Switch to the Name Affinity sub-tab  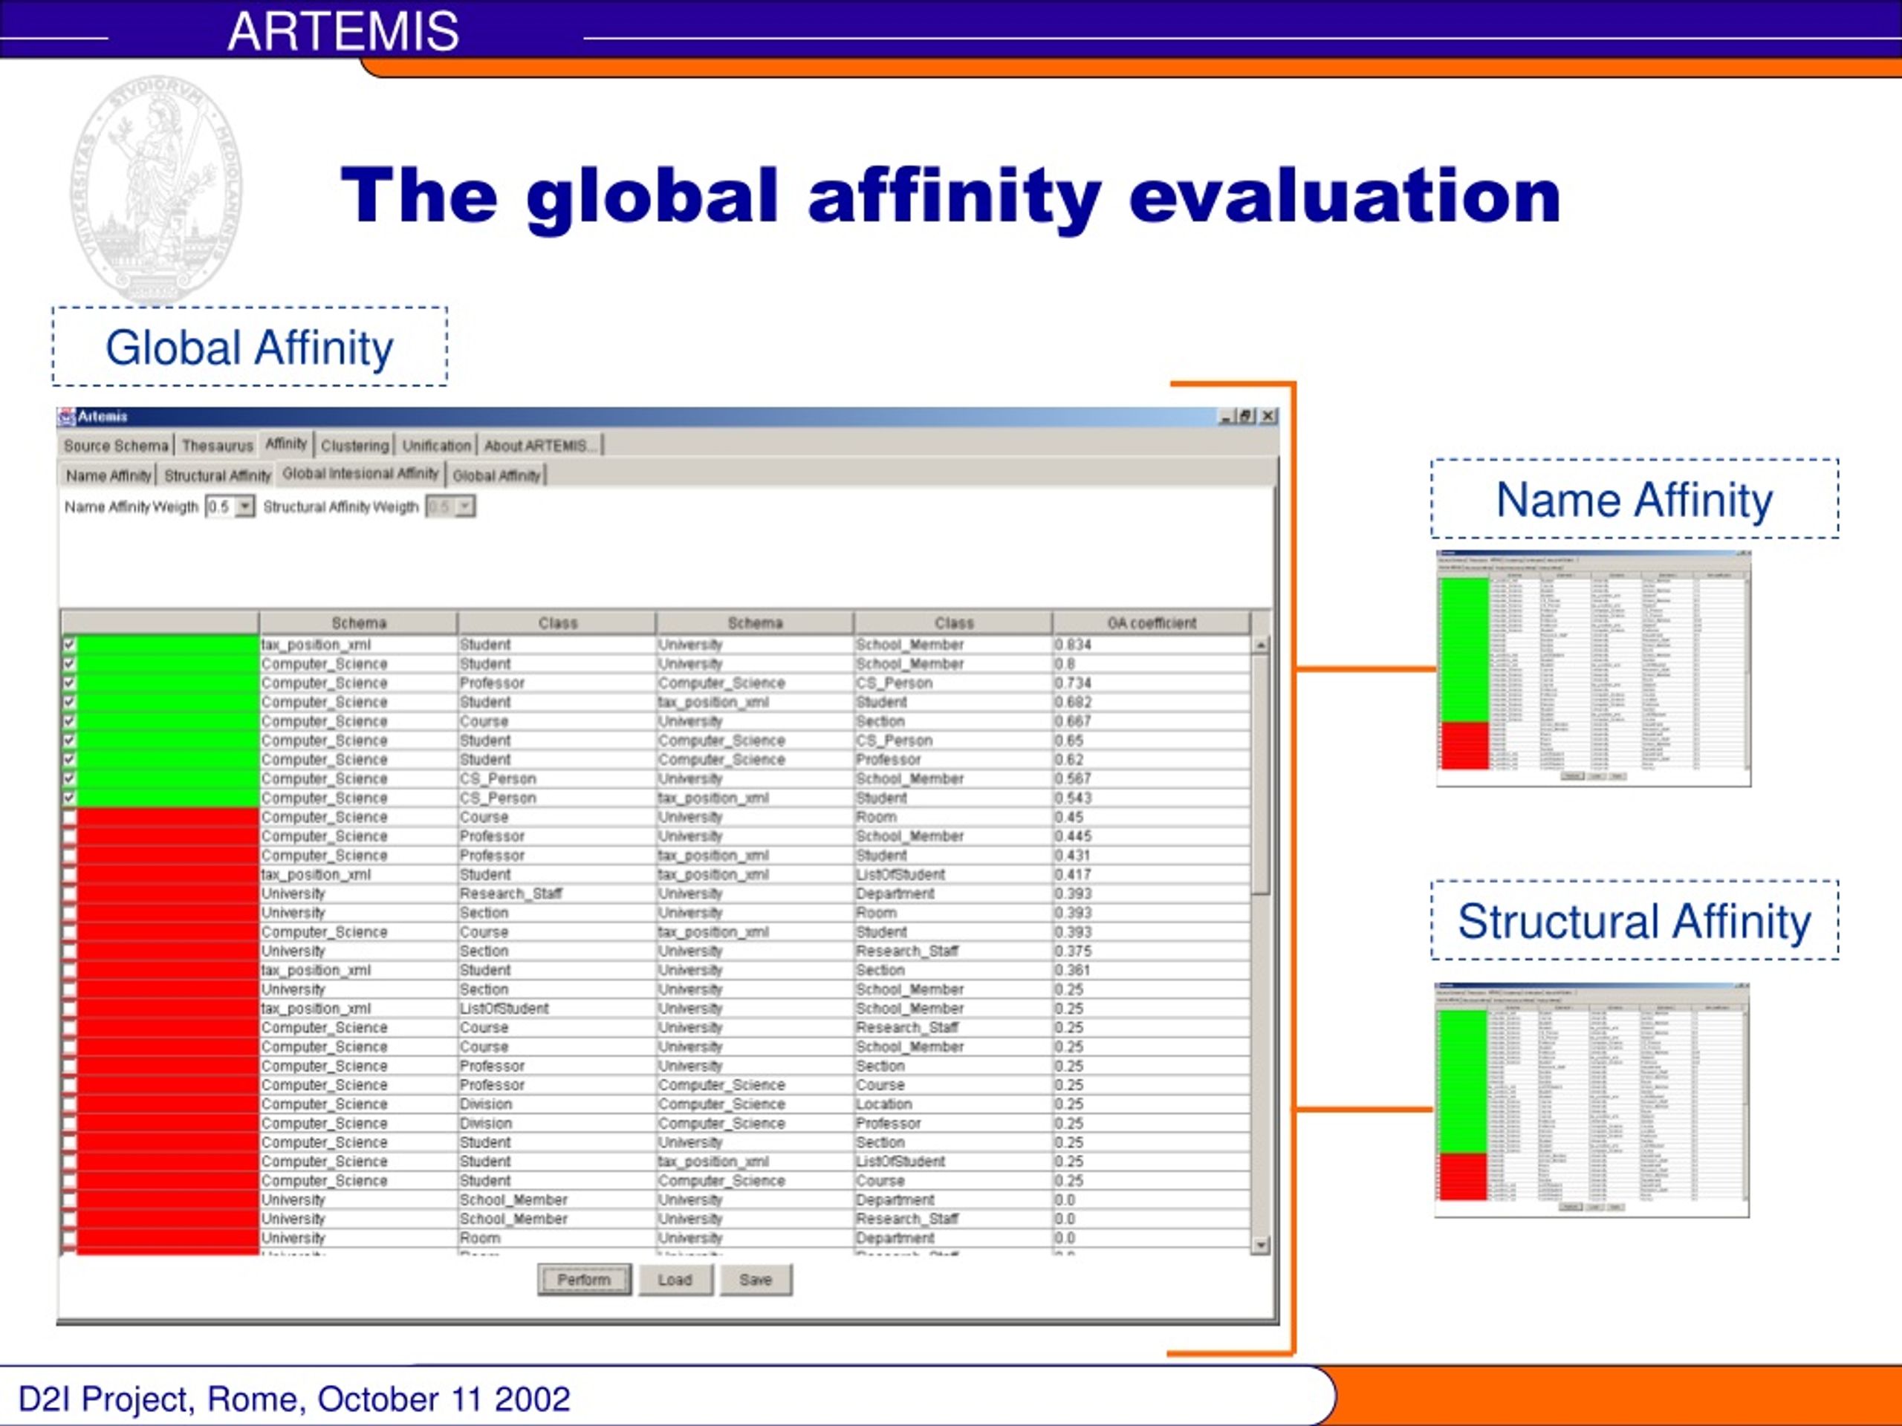coord(108,475)
